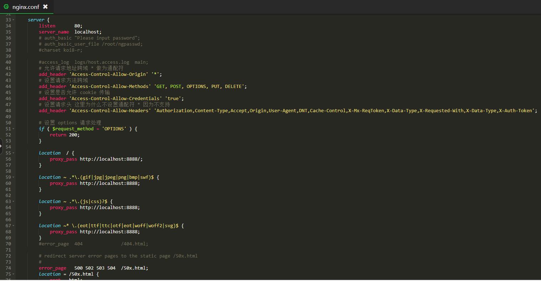Click 'Access-Control-Allow-Credentials' header string
541x281 pixels.
pos(115,98)
